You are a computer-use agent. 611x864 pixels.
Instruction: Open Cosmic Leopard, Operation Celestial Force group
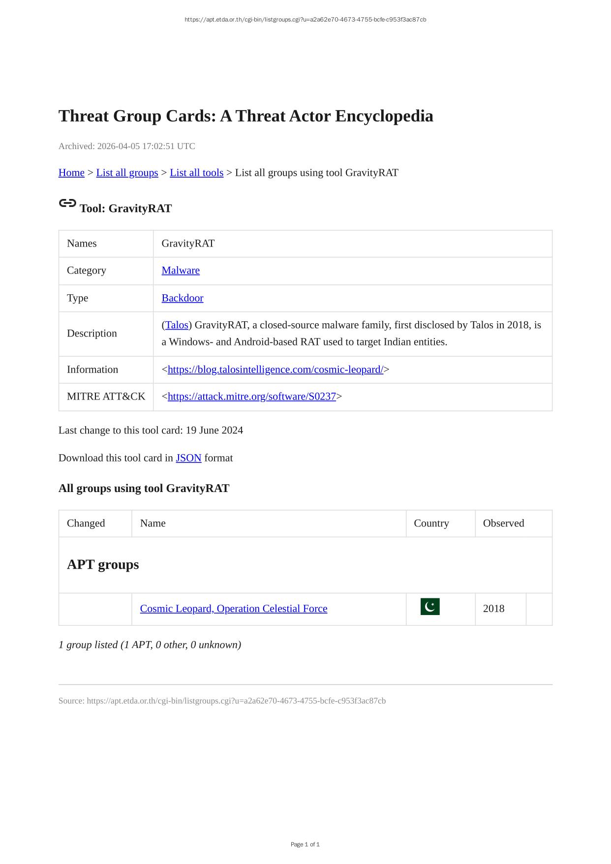tap(233, 609)
